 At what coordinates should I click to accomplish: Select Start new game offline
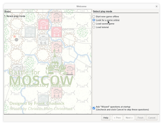pos(94,16)
